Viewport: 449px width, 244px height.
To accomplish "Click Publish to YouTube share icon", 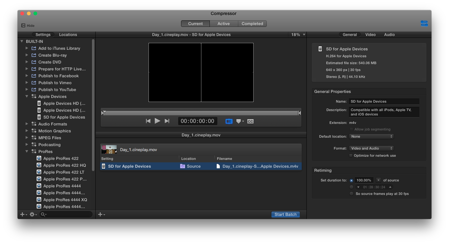I will tap(34, 89).
